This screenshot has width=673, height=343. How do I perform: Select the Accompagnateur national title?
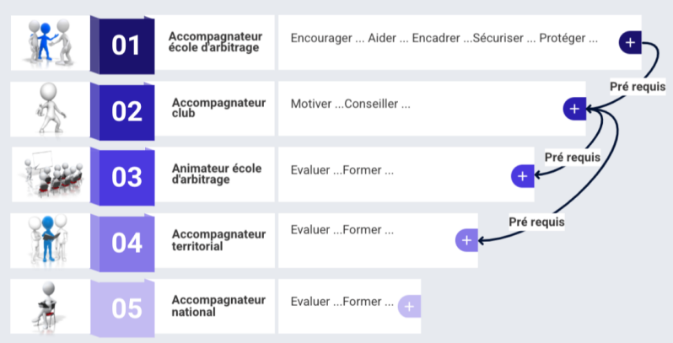coord(218,305)
